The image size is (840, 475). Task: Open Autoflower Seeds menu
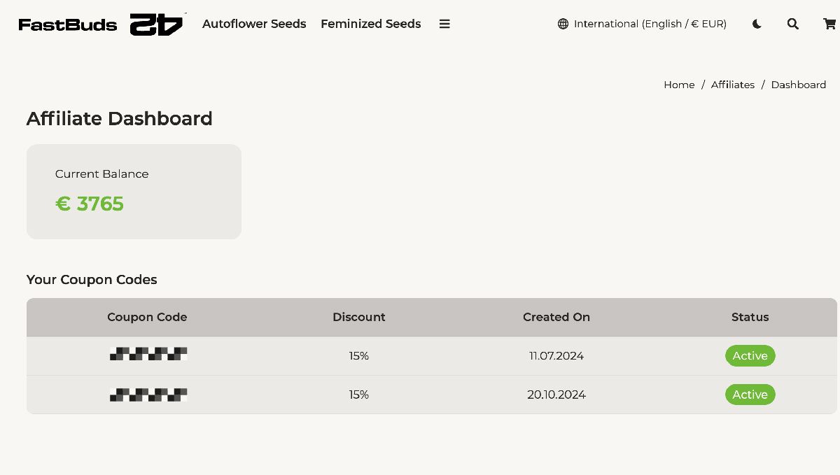point(254,24)
